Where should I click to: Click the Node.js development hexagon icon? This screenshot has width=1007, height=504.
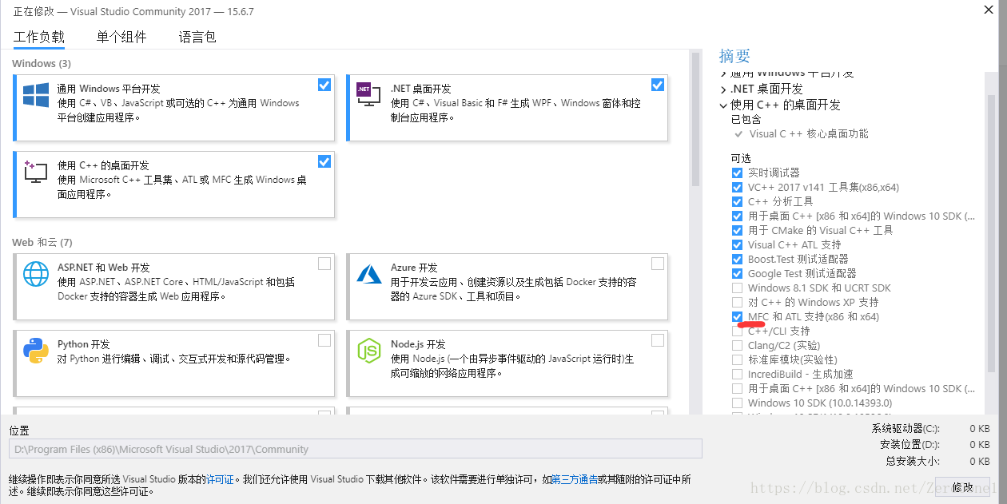pos(368,351)
